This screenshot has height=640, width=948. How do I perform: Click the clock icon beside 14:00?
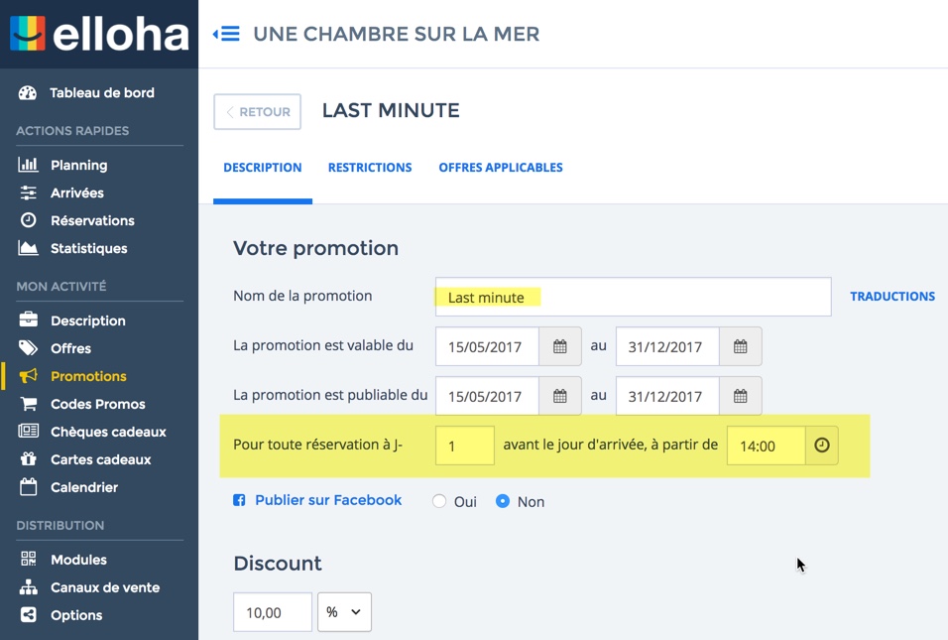point(821,446)
